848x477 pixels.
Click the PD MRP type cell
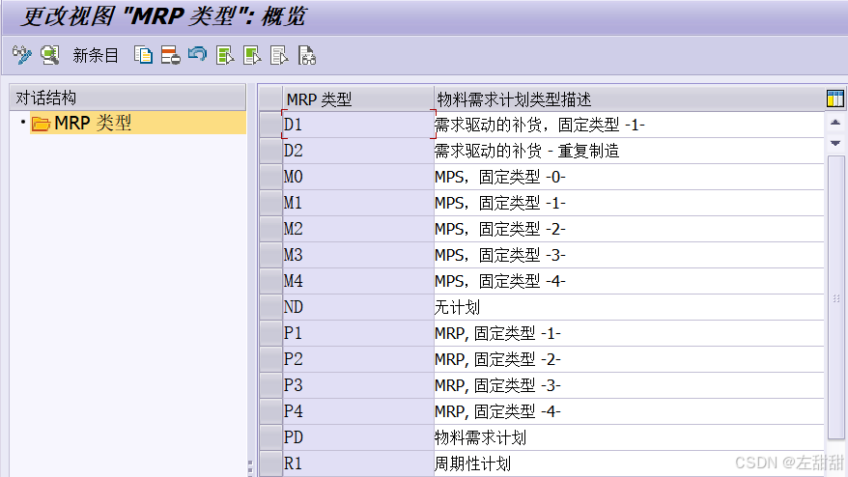click(x=358, y=437)
